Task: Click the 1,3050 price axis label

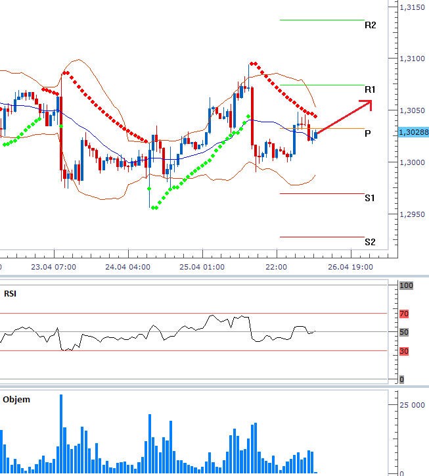Action: coord(412,110)
